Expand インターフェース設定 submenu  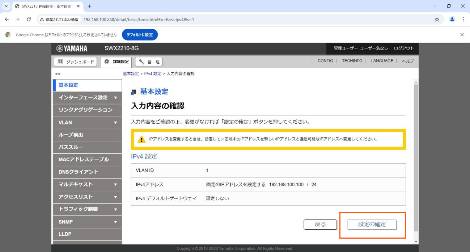pos(115,98)
